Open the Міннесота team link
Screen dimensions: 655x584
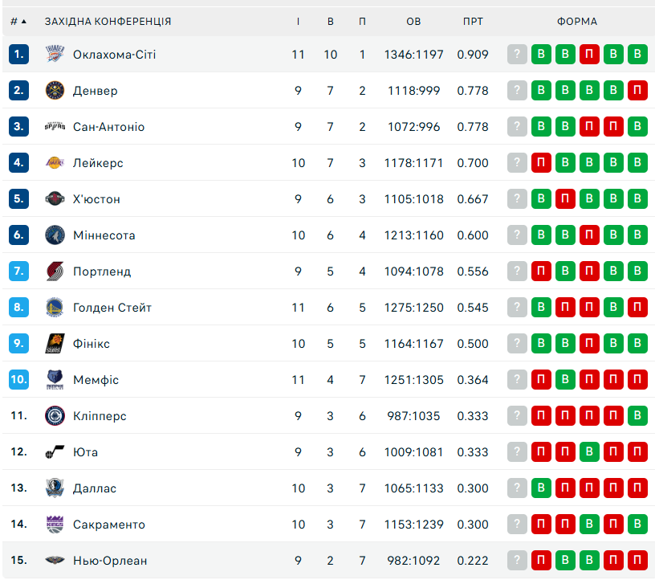pos(104,235)
